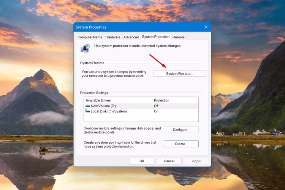
Task: Open the Configure... restore settings button
Action: [181, 130]
